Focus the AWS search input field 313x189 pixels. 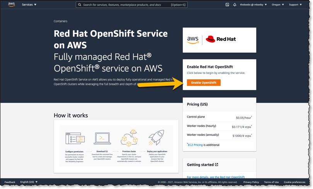[131, 5]
